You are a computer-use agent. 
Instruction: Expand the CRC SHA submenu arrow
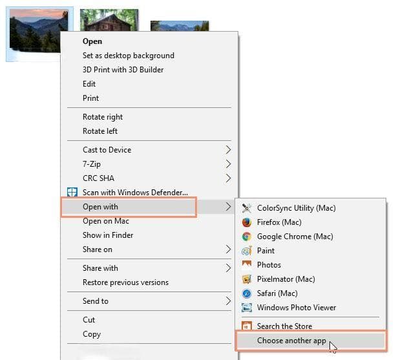coord(228,178)
